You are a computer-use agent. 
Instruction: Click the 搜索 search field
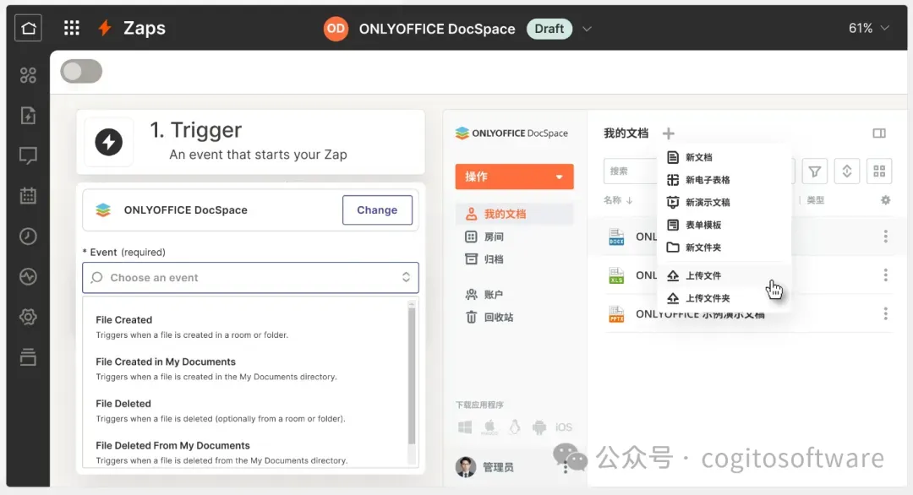coord(631,171)
